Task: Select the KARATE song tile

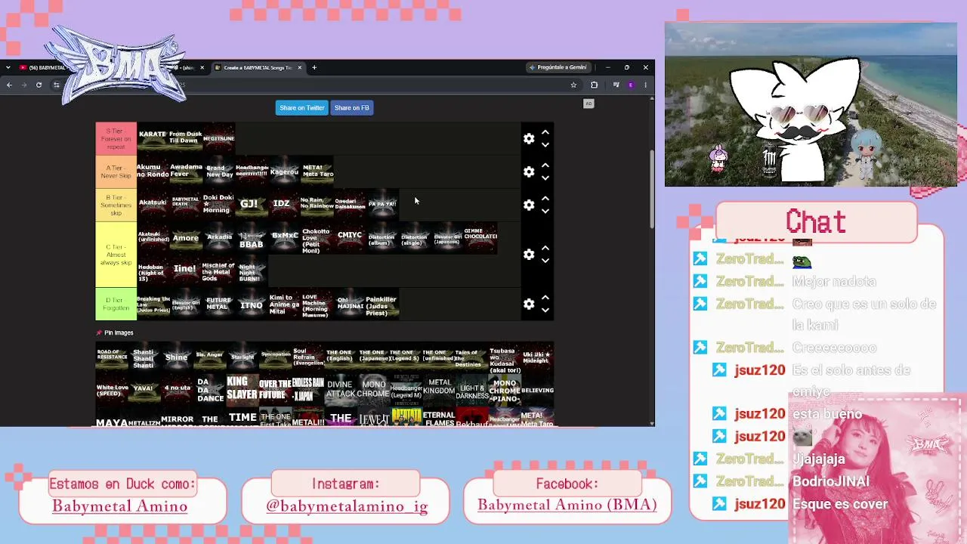Action: [x=153, y=138]
